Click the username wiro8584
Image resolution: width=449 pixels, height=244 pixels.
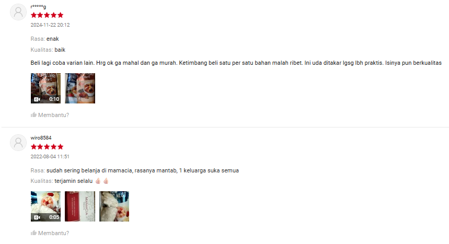[x=41, y=138]
